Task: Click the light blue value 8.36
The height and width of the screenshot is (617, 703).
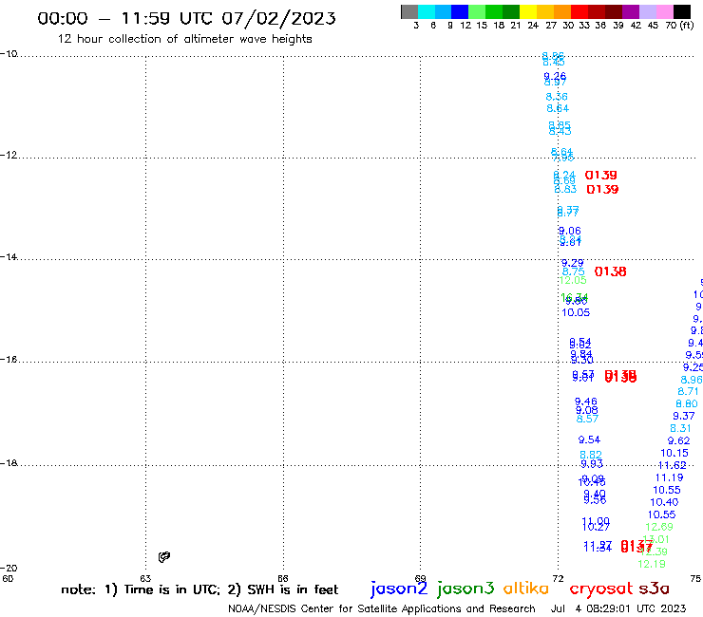Action: coord(557,97)
